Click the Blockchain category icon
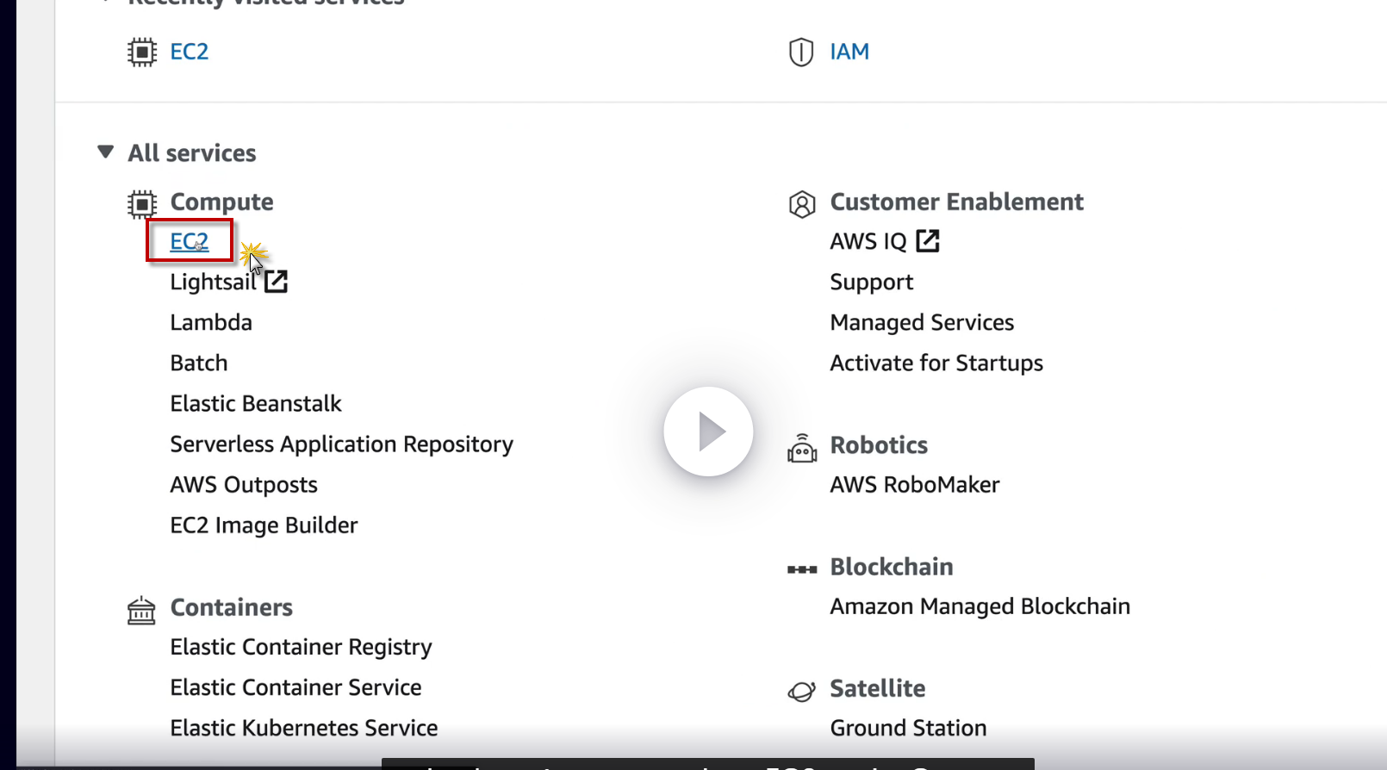The height and width of the screenshot is (770, 1387). [x=802, y=568]
